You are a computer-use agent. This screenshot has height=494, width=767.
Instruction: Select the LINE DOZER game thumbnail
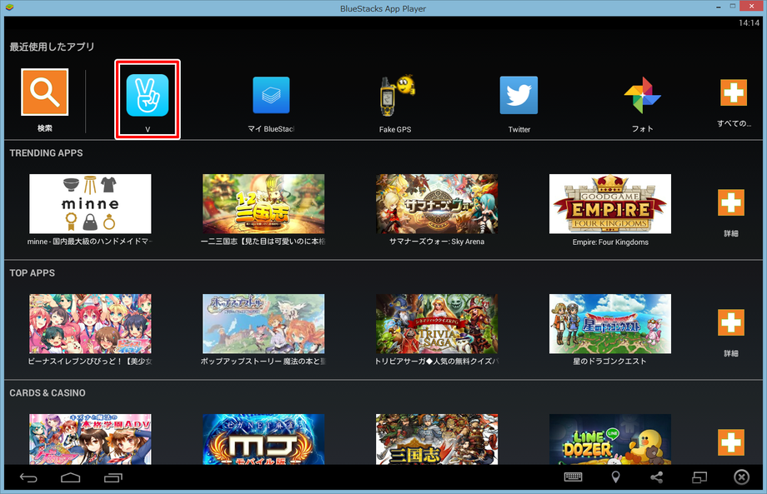pos(609,439)
